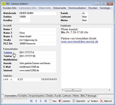Image resolution: width=115 pixels, height=105 pixels.
Task: Click the Name 3 field Meier GmbH
Action: (38, 37)
